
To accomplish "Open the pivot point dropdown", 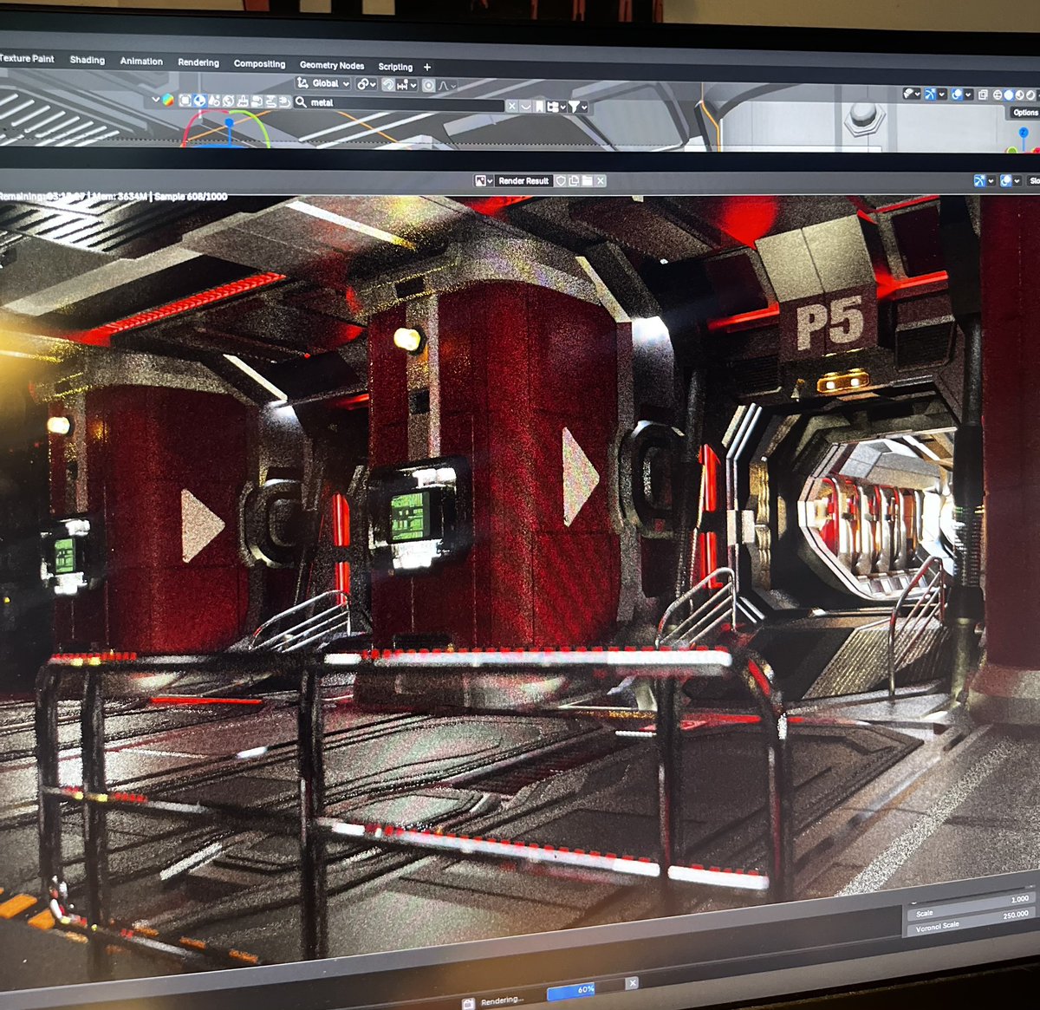I will pos(366,84).
